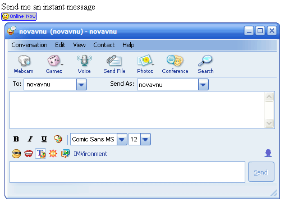The height and width of the screenshot is (202, 284).
Task: Click the conversation scrollbar down arrow
Action: [x=269, y=123]
